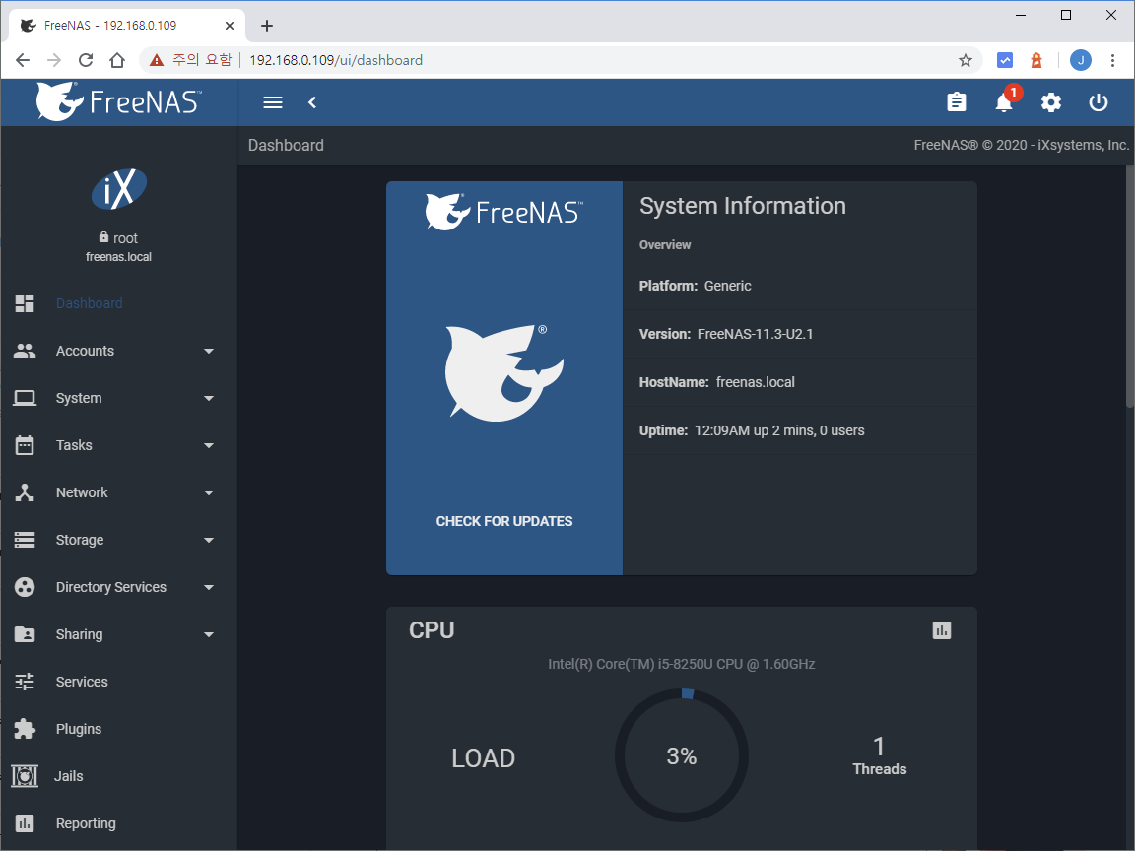Click the System laptop icon
Viewport: 1135px width, 851px height.
pyautogui.click(x=25, y=398)
